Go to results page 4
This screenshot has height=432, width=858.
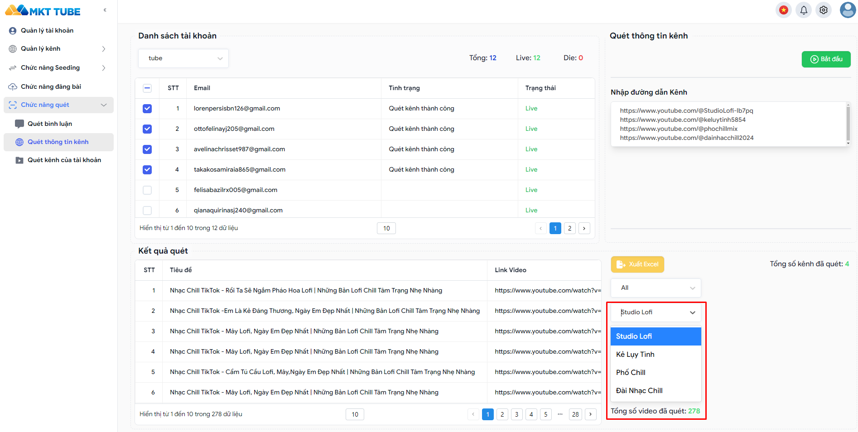tap(531, 414)
